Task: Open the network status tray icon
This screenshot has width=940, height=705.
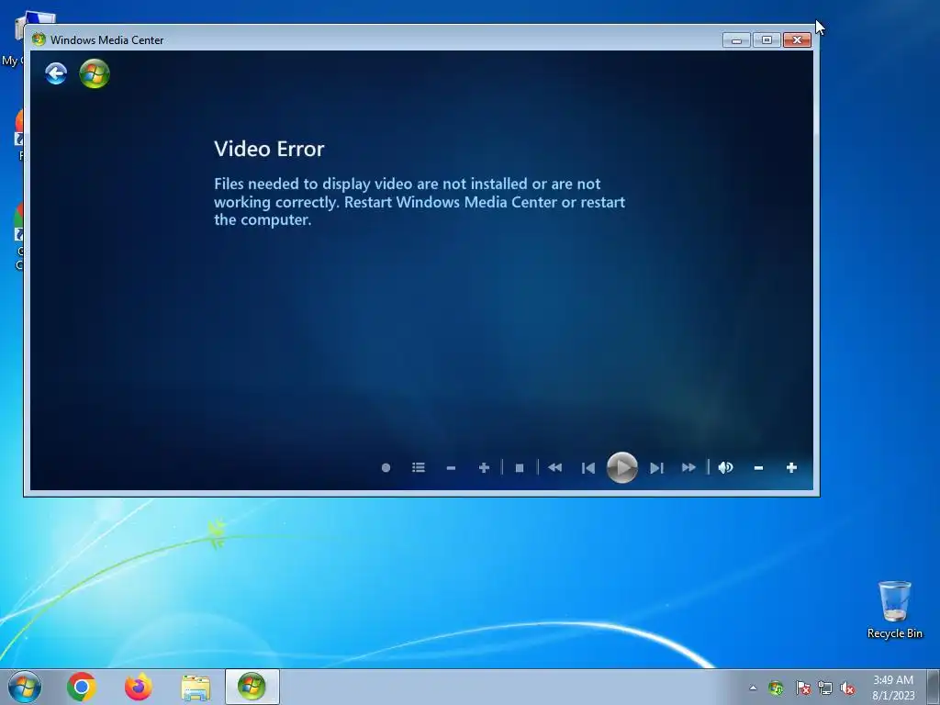Action: [825, 688]
